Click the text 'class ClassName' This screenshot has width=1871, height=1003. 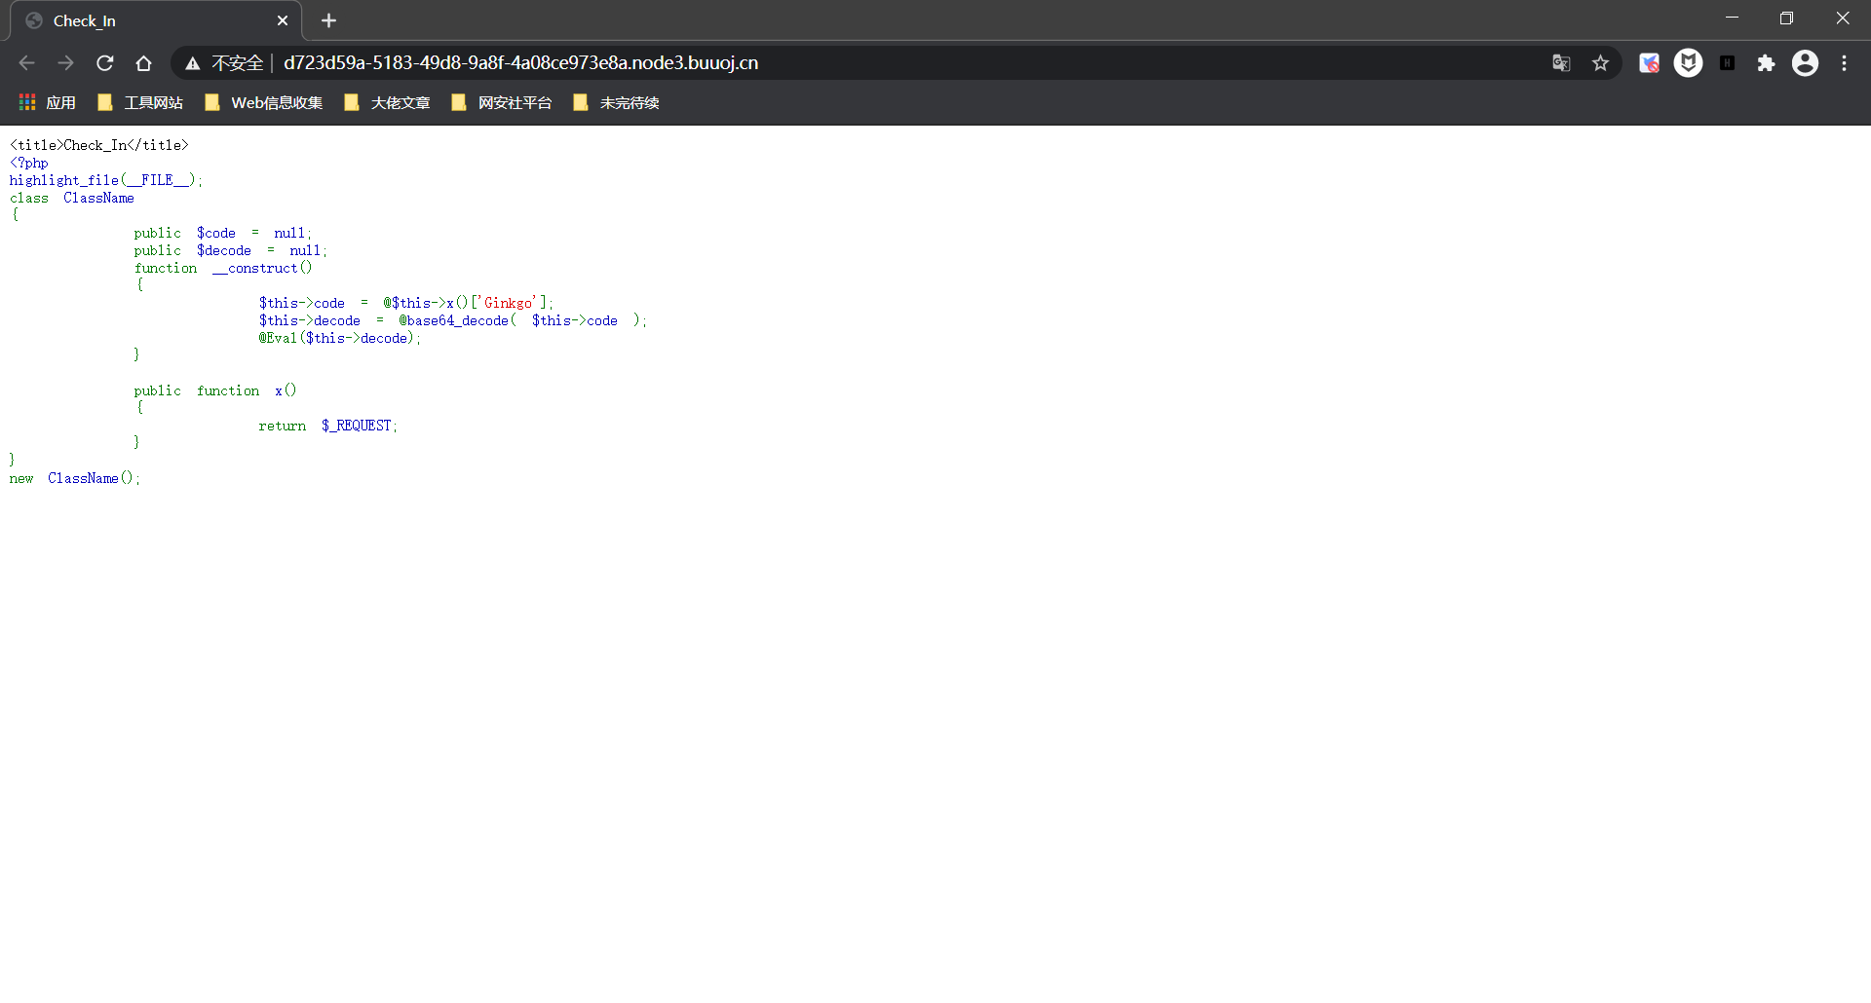pos(72,198)
